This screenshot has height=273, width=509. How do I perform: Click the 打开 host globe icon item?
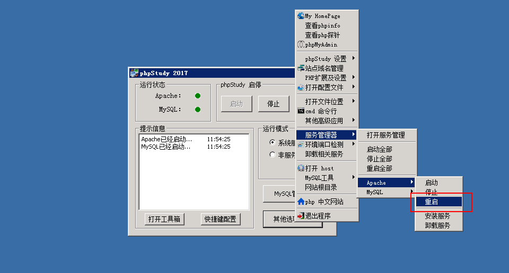click(301, 168)
